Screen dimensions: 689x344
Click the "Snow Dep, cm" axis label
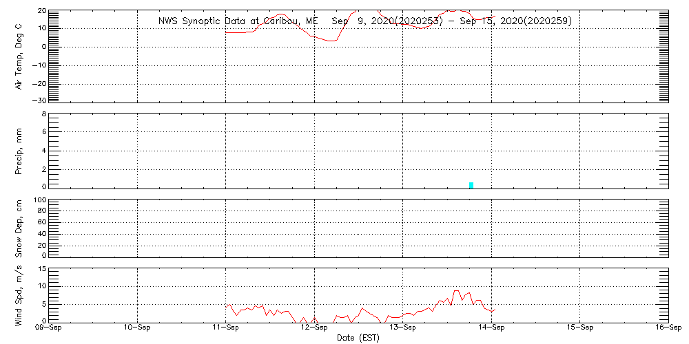tap(19, 228)
